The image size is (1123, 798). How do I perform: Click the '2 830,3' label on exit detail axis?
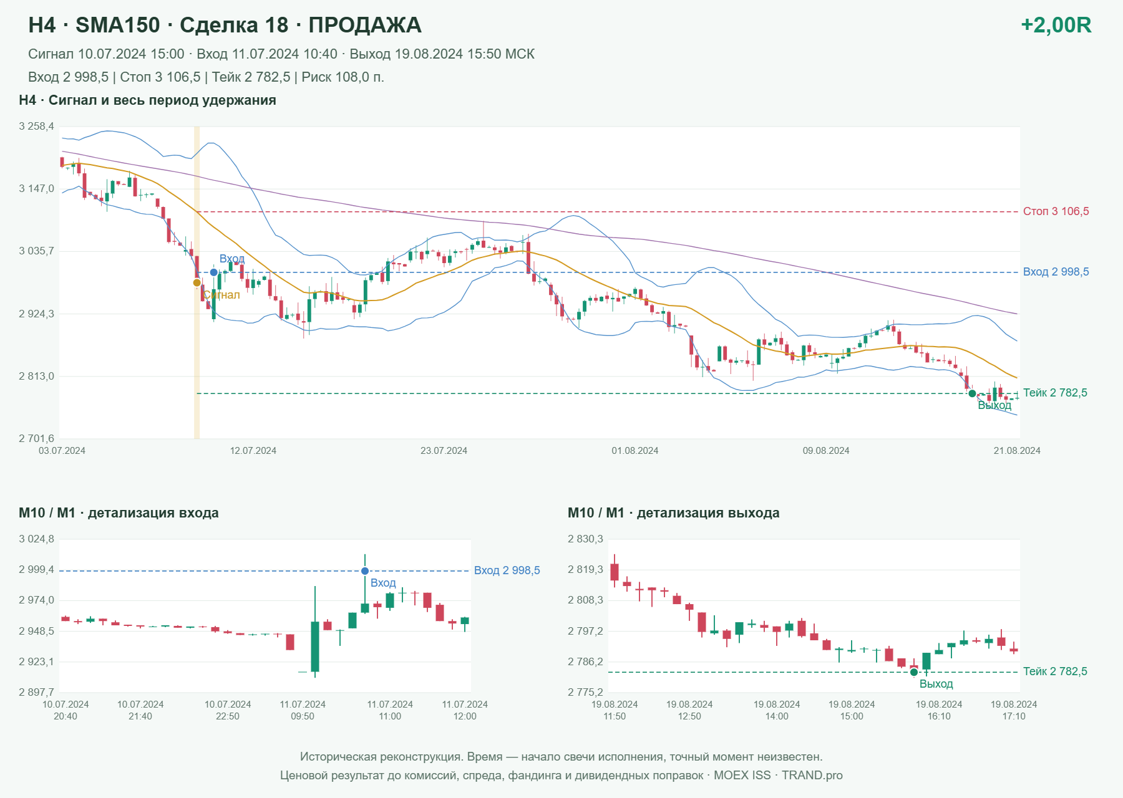585,539
